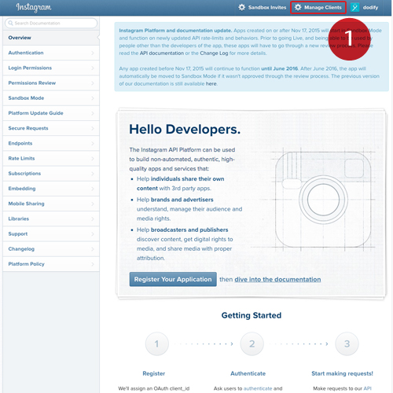This screenshot has height=393, width=393.
Task: Expand the Embedding chevron
Action: point(93,189)
